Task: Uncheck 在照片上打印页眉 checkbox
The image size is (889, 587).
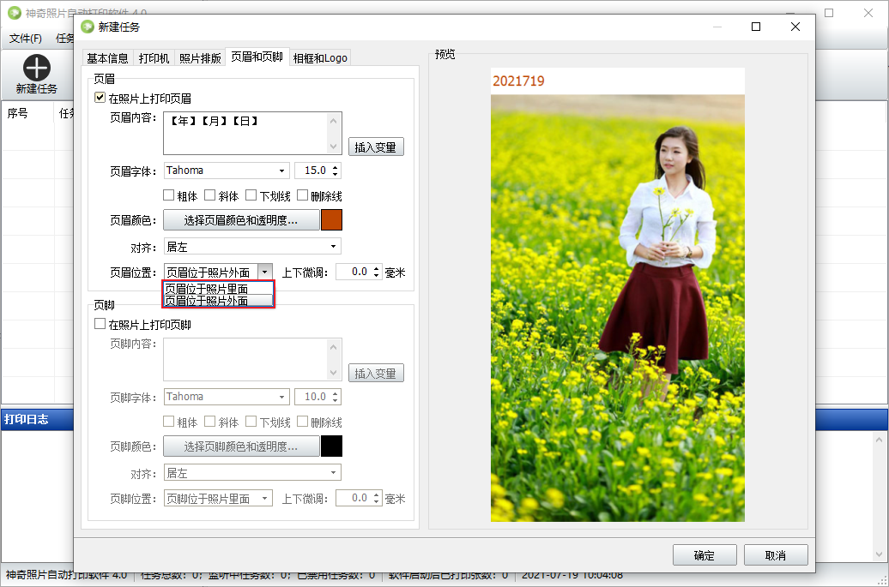Action: pos(100,98)
